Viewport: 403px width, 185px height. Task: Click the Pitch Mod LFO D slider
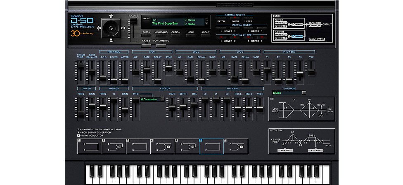tap(103, 78)
